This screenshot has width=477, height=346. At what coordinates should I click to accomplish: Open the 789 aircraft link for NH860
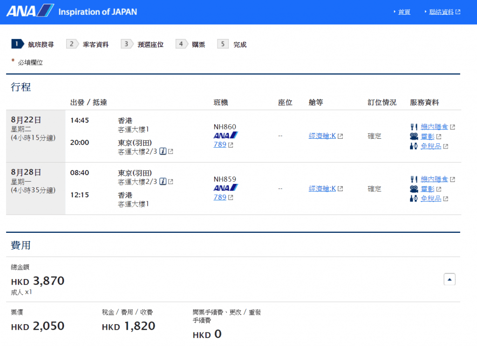pyautogui.click(x=220, y=144)
